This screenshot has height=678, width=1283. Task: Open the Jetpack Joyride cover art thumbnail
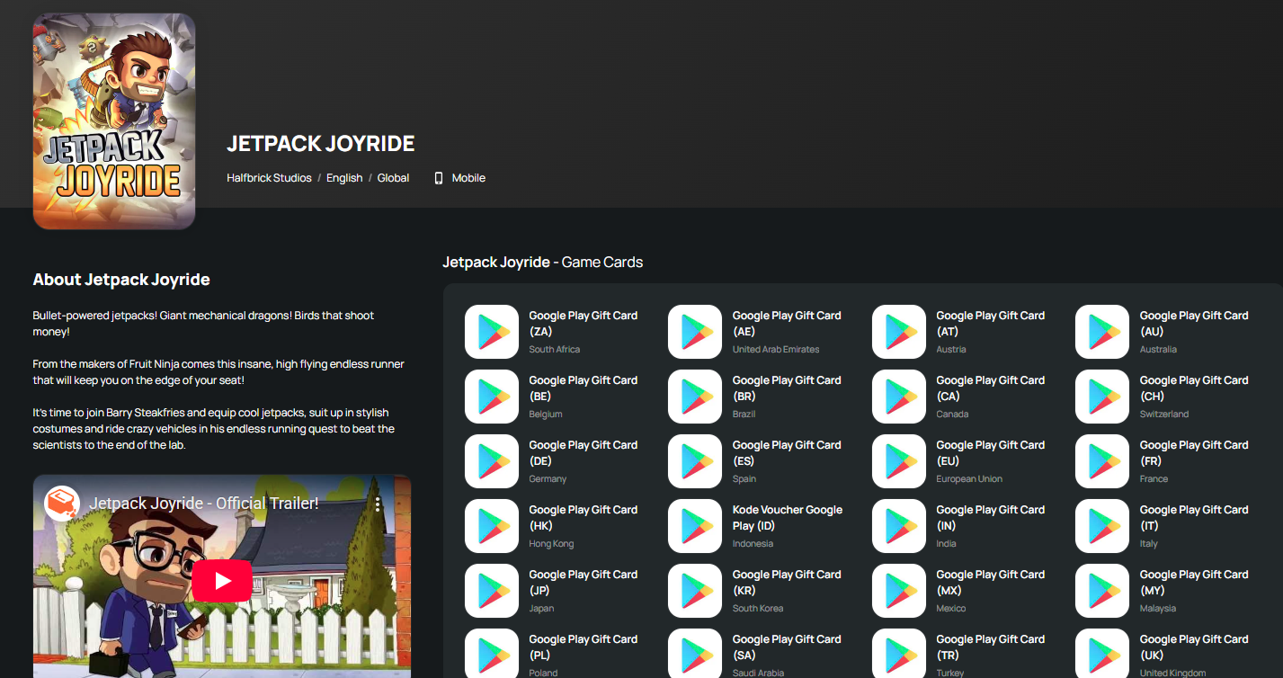114,121
